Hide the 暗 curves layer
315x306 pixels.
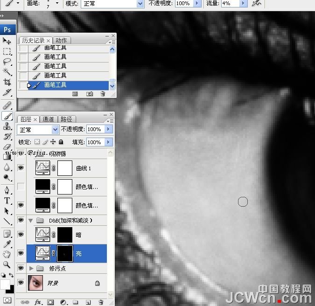pyautogui.click(x=21, y=235)
